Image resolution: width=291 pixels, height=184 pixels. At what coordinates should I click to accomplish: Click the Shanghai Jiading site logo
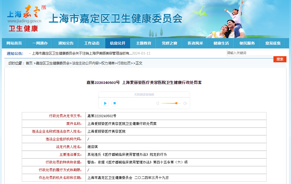coord(24,18)
